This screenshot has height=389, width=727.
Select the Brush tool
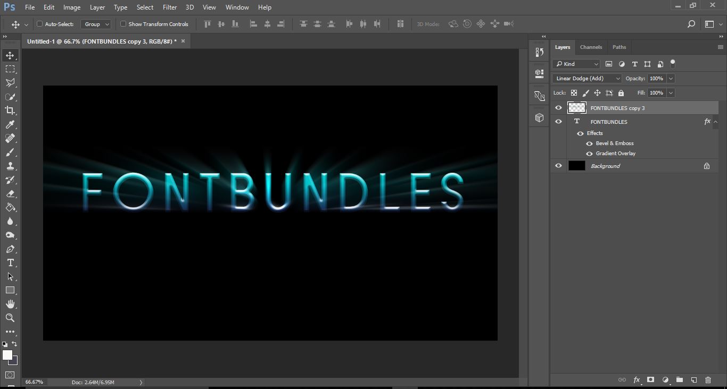click(x=10, y=152)
